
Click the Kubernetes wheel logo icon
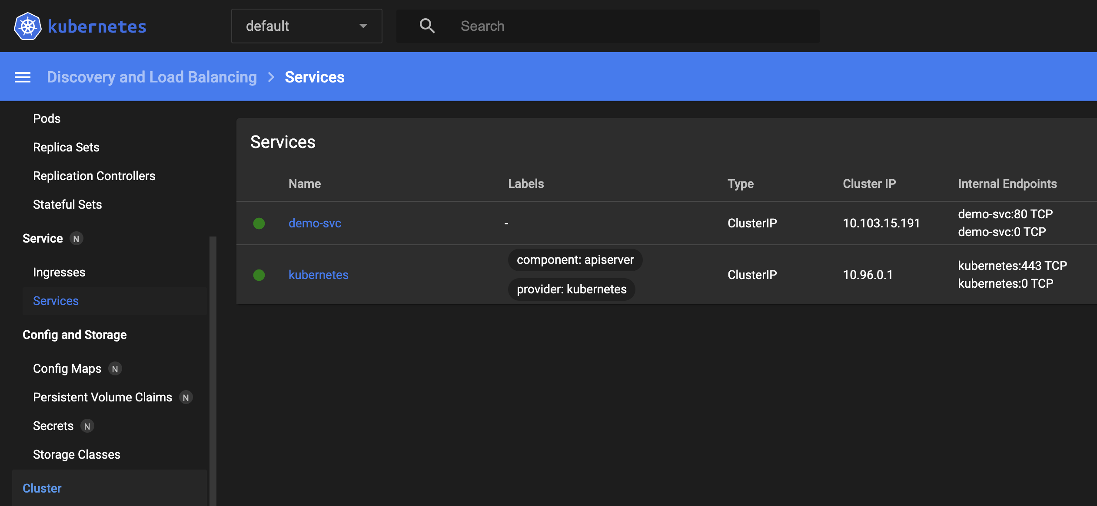click(27, 26)
